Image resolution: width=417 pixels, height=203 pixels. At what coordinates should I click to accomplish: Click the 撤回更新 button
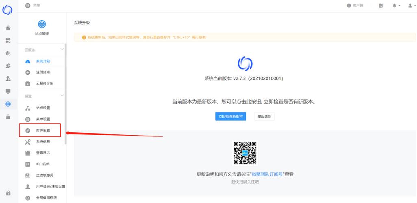pyautogui.click(x=264, y=117)
